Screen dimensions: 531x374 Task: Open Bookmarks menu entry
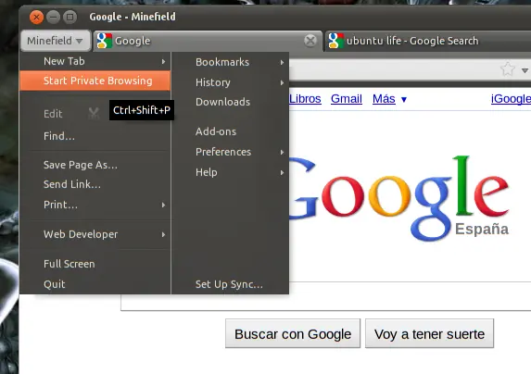click(x=230, y=62)
